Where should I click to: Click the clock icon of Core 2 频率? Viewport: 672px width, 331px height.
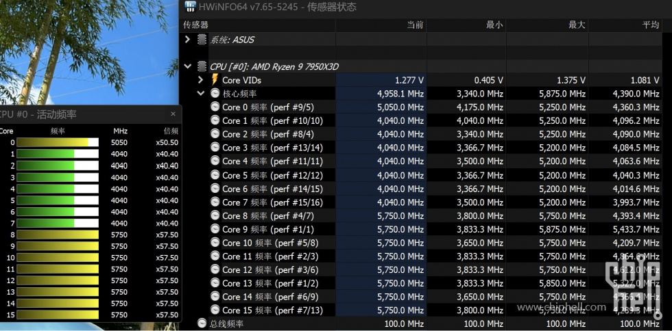[215, 134]
